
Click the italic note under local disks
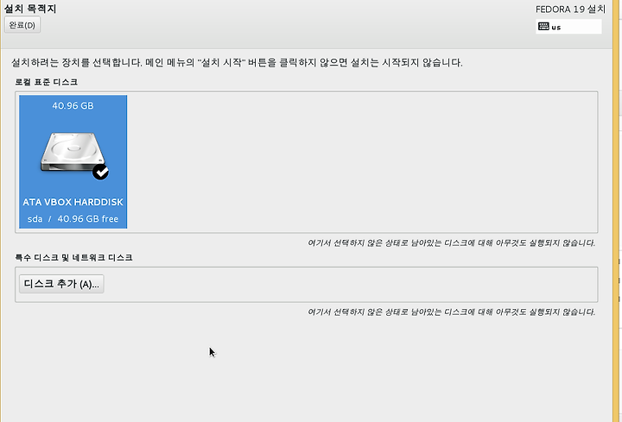click(x=452, y=242)
